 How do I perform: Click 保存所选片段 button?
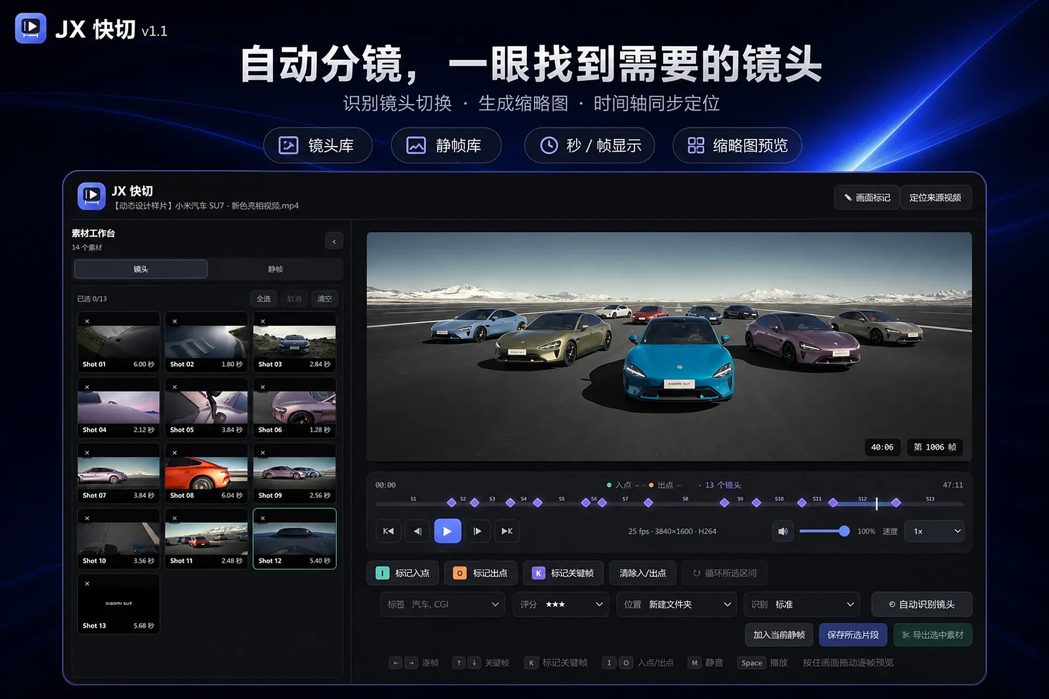pos(853,635)
